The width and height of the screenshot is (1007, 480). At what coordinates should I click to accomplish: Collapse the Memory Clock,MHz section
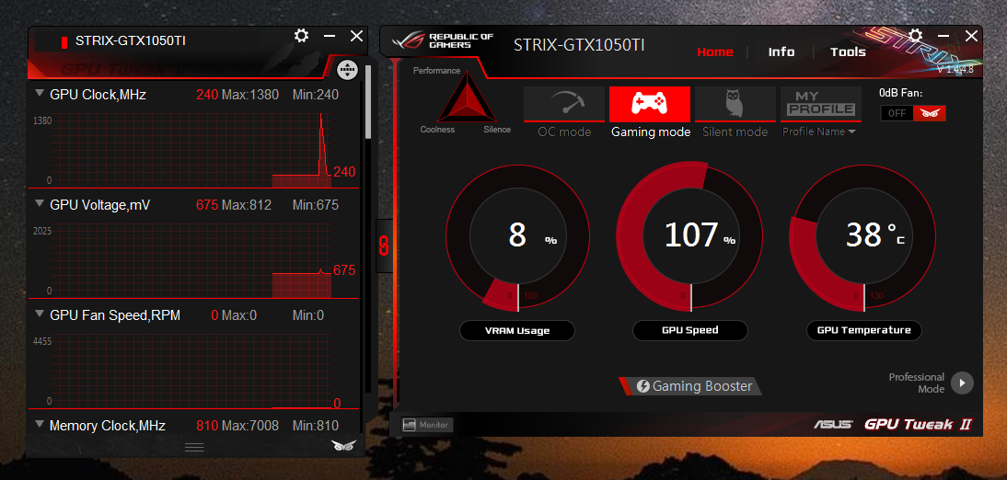pos(40,424)
